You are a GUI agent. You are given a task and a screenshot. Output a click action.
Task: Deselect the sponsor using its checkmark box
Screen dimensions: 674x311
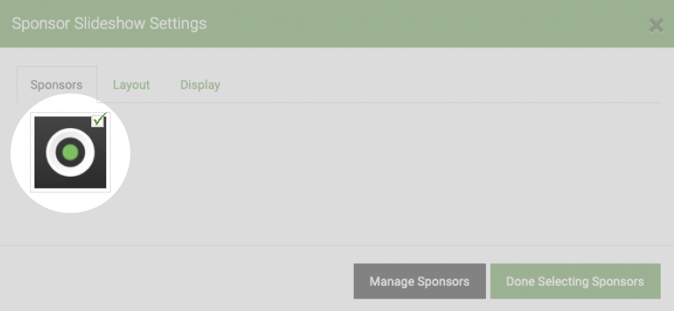(98, 120)
